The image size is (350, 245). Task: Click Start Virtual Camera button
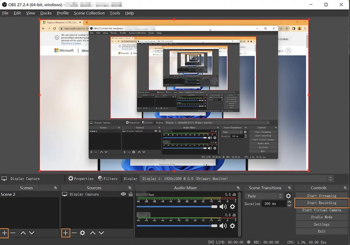point(321,210)
